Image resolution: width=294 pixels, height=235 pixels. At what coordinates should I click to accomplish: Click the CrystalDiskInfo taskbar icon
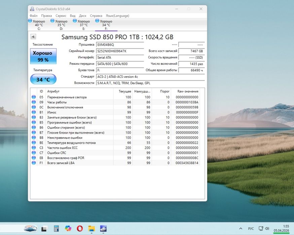tap(103, 229)
